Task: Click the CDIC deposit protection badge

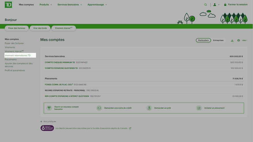Action: pos(47,128)
